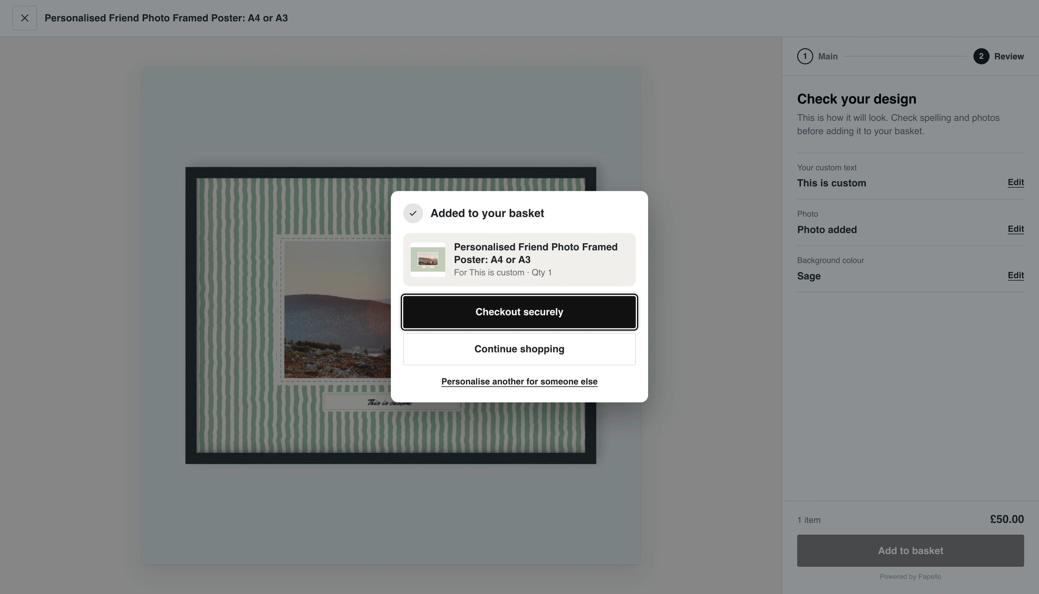Open Personalise another for someone else link
The width and height of the screenshot is (1039, 594).
(x=519, y=382)
